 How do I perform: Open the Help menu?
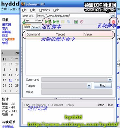56,10
